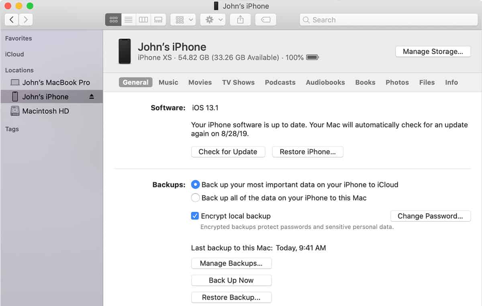
Task: Click Manage Backups button
Action: click(231, 263)
